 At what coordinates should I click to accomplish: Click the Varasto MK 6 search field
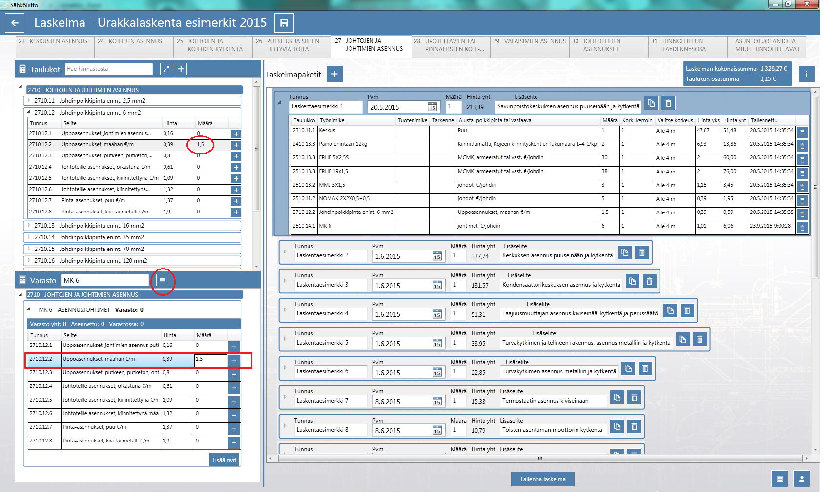click(x=105, y=280)
